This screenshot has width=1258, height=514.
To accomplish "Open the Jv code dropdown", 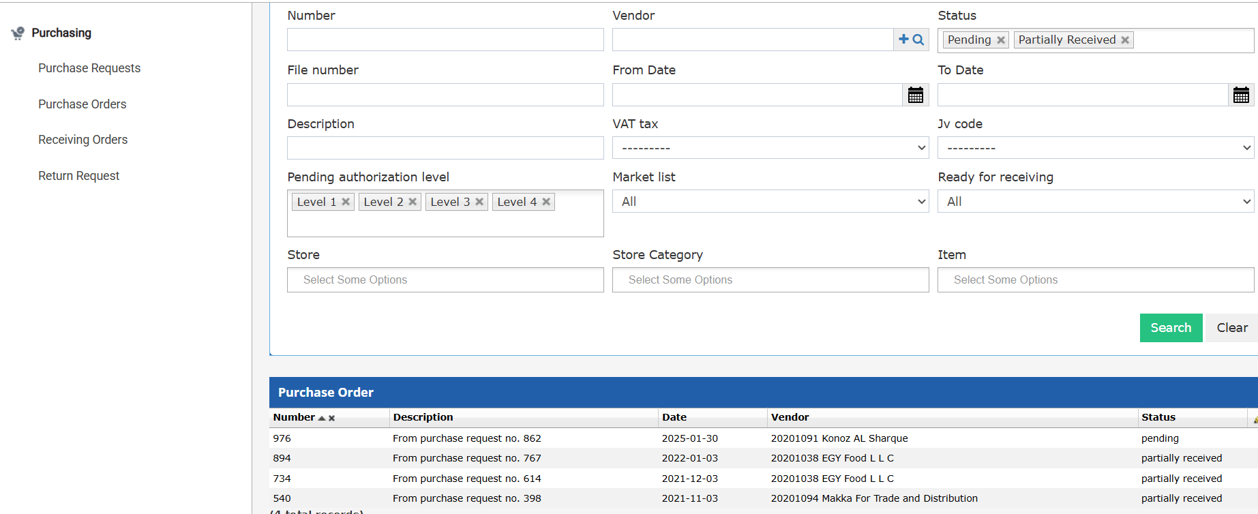I will [x=1096, y=148].
